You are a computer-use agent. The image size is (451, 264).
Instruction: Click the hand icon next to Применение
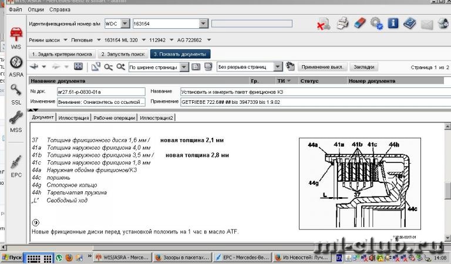point(290,67)
